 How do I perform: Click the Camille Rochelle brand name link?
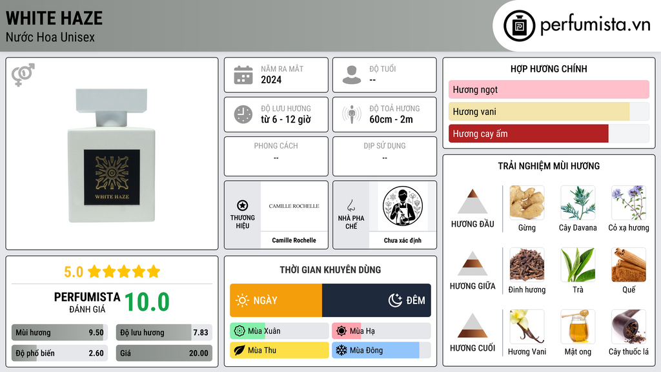pos(294,240)
